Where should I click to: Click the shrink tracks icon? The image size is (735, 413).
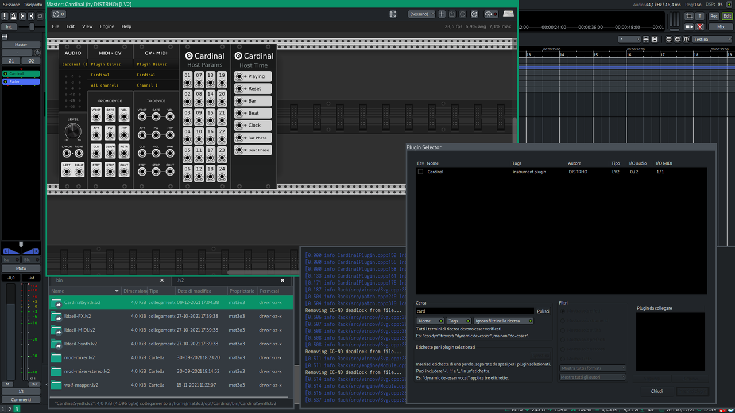click(647, 39)
